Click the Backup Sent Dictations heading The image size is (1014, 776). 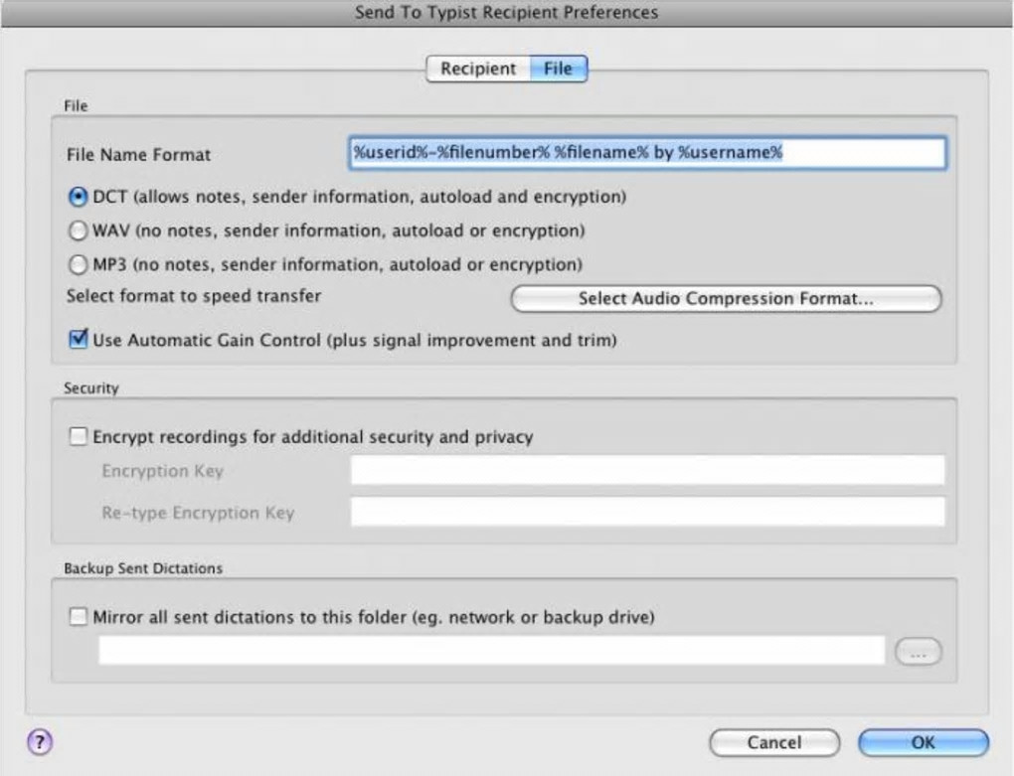click(x=143, y=568)
